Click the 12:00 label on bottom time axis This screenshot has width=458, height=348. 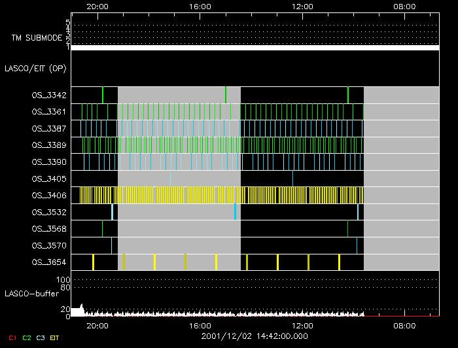coord(302,324)
